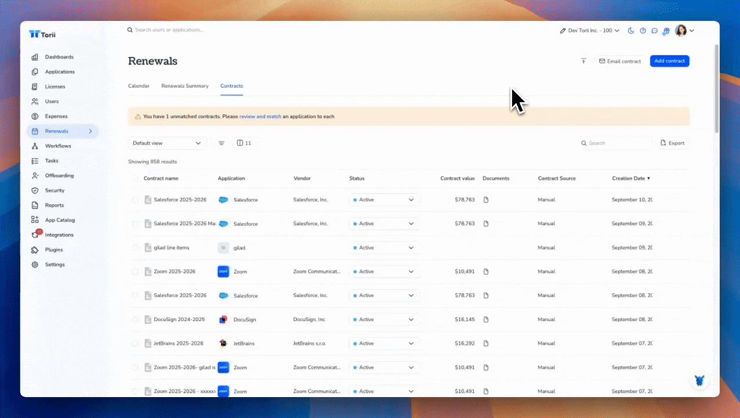
Task: Click the contracts Search field beside Export
Action: coord(617,143)
